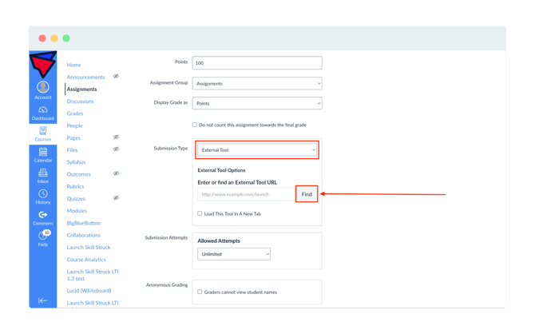The image size is (535, 334).
Task: Collapse the global navigation arrow
Action: [42, 300]
